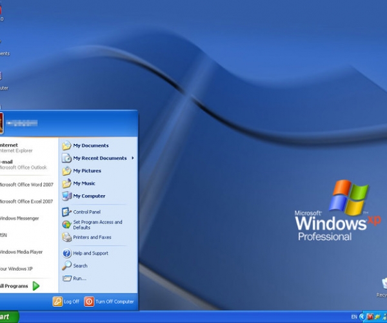387x323 pixels.
Task: Expand hidden tray icons with round arrow
Action: click(x=362, y=317)
